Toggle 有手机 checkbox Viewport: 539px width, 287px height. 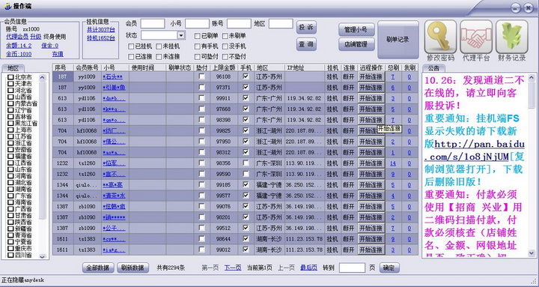tap(198, 46)
